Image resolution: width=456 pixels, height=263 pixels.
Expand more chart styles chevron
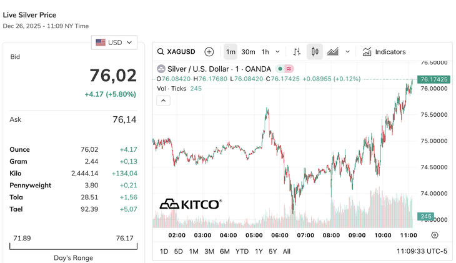[348, 52]
